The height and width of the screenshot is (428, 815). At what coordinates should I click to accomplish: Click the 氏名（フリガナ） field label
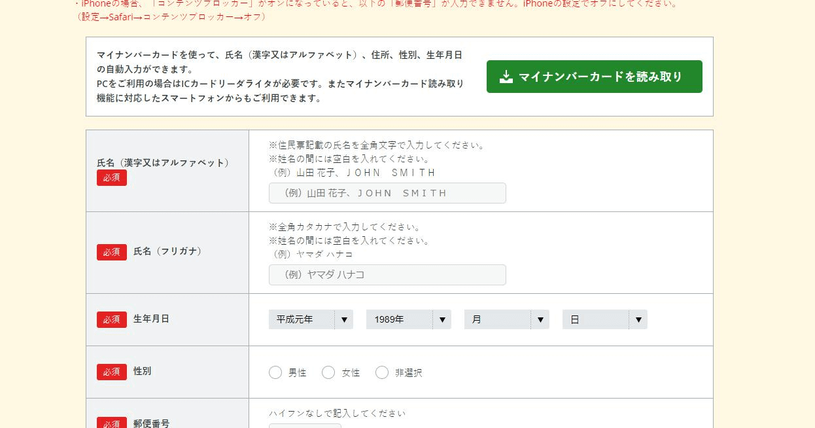[168, 251]
